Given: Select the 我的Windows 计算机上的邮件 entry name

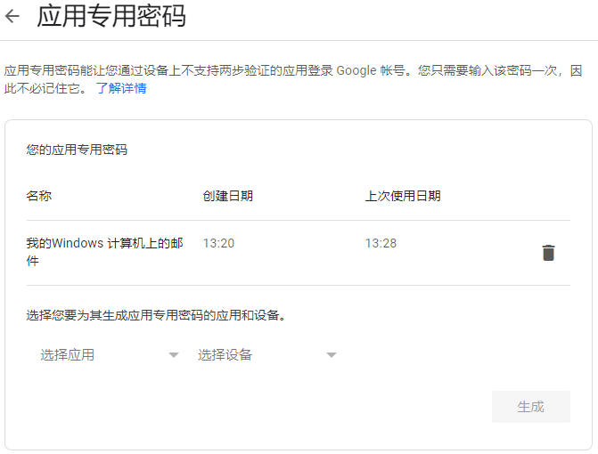Looking at the screenshot, I should pos(105,252).
